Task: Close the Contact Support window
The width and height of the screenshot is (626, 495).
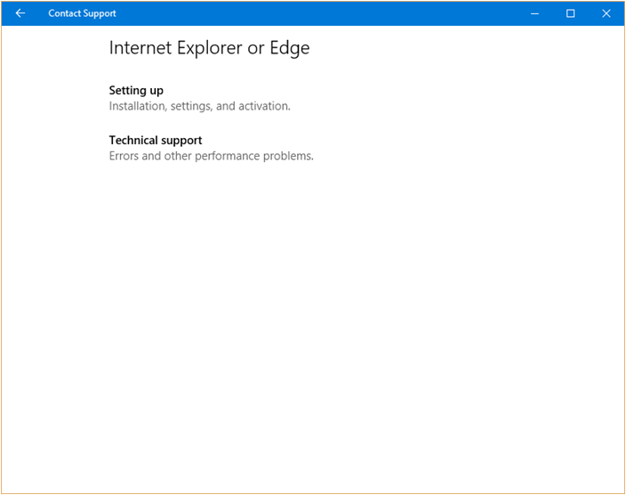Action: [606, 13]
